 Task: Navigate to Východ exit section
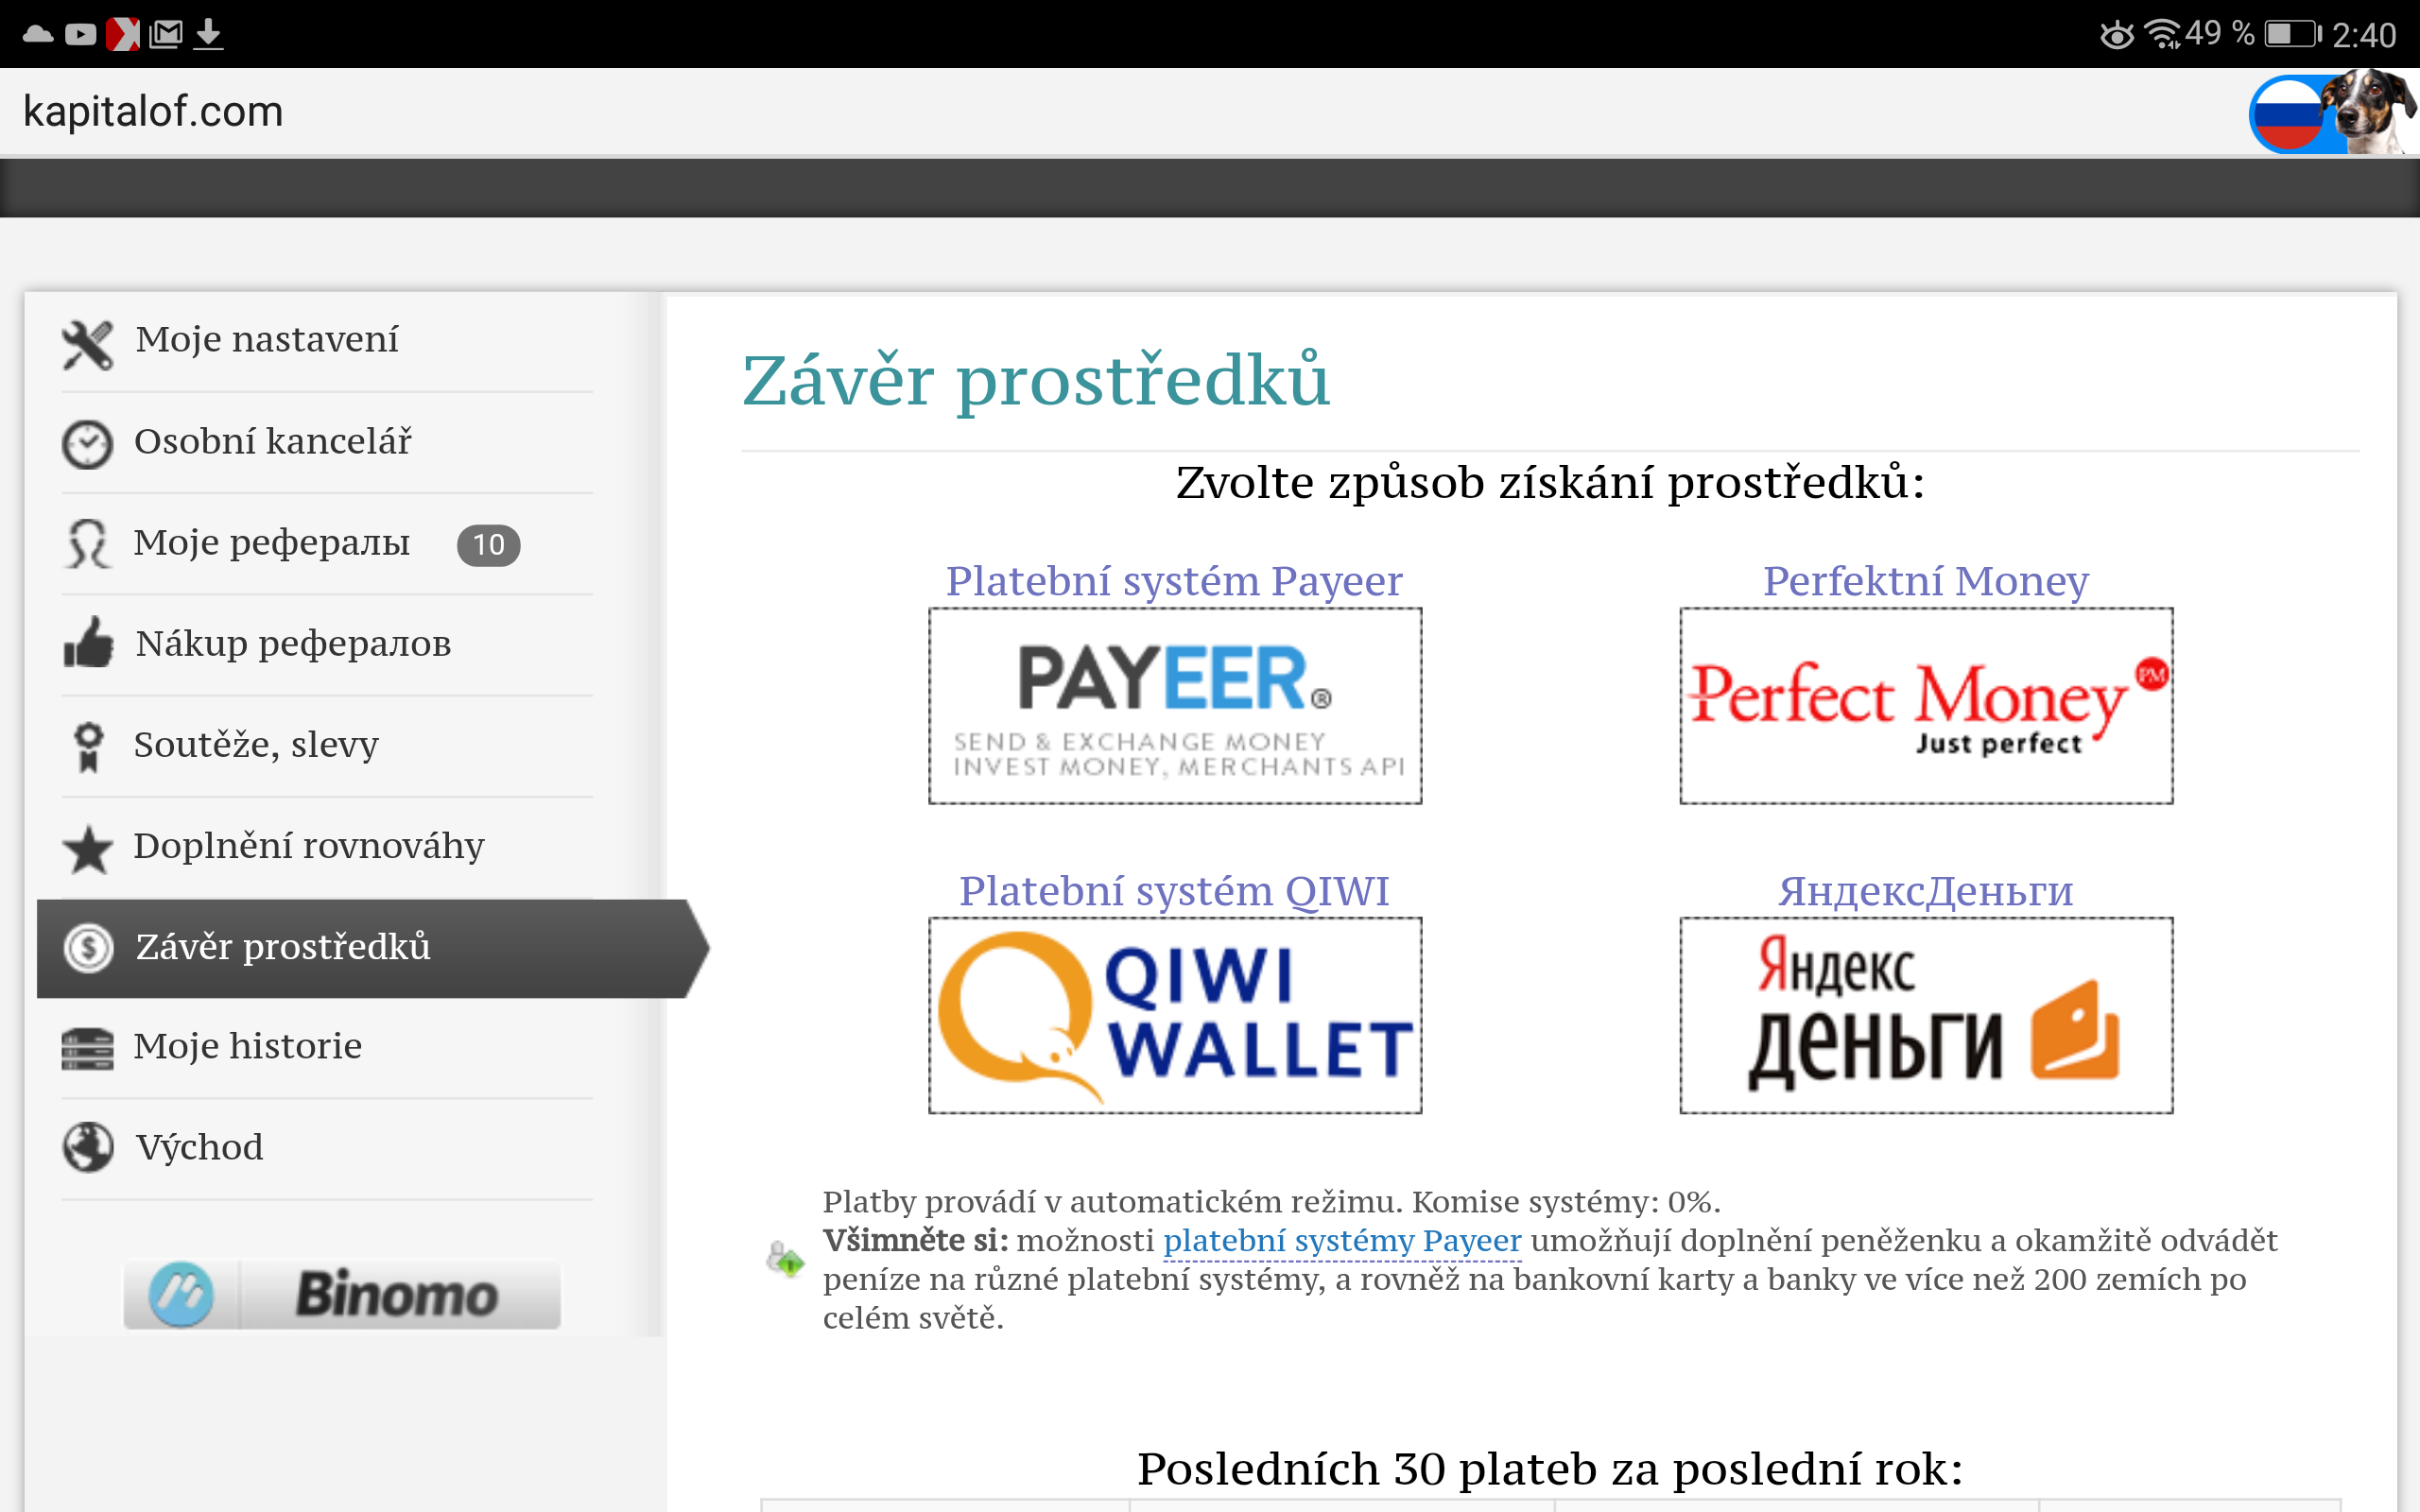[x=199, y=1148]
